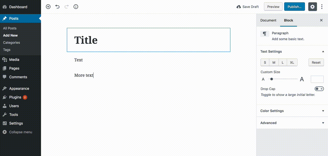The image size is (328, 156).
Task: Redo the last undone change
Action: [x=66, y=7]
